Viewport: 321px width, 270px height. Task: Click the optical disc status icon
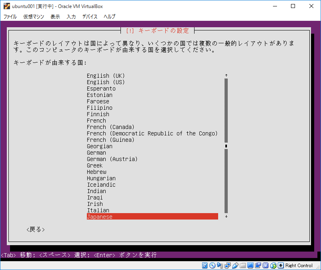212,266
